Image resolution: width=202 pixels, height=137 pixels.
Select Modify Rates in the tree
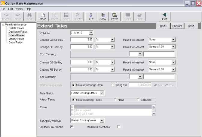pyautogui.click(x=16, y=39)
